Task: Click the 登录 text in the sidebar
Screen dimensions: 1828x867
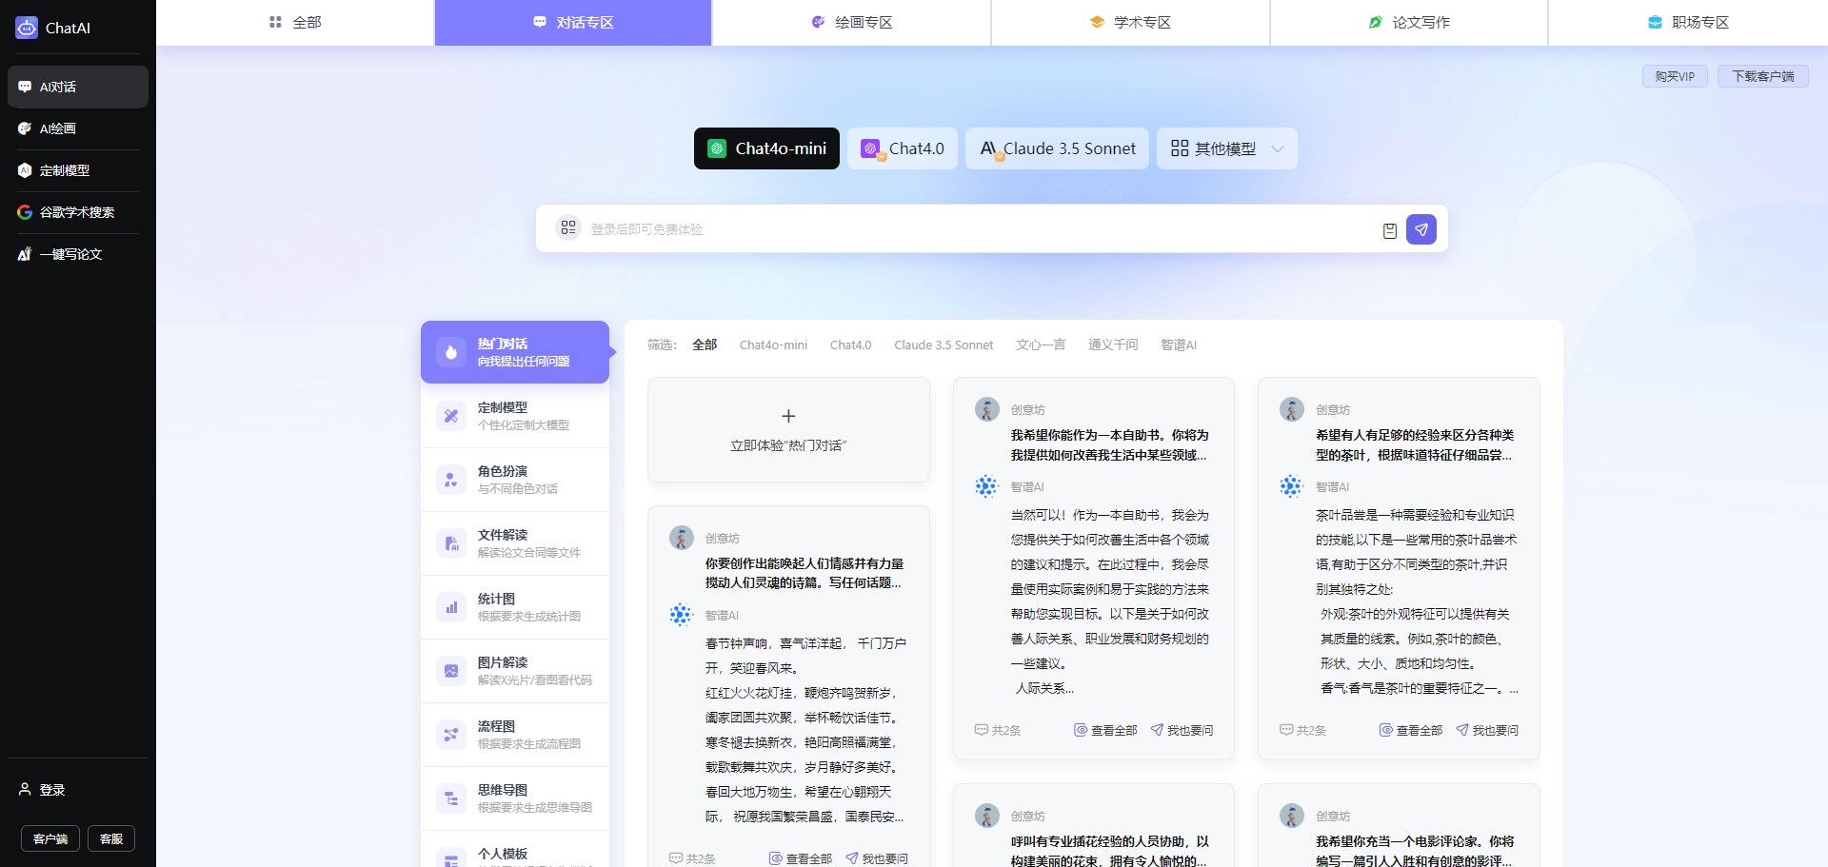Action: point(52,790)
